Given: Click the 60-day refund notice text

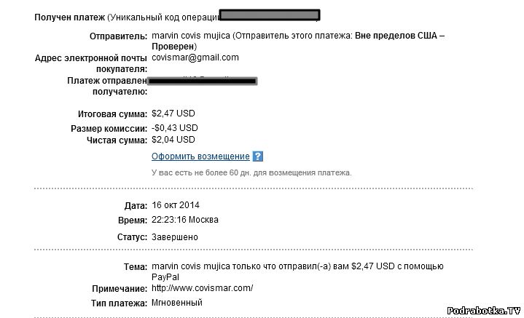Looking at the screenshot, I should coord(251,173).
